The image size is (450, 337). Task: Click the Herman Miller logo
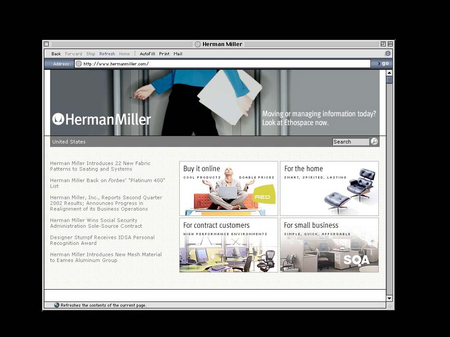pyautogui.click(x=102, y=119)
